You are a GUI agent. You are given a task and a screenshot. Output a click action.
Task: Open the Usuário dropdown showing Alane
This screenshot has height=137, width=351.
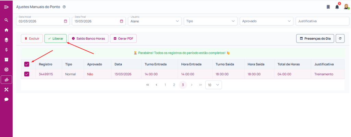[x=155, y=21]
